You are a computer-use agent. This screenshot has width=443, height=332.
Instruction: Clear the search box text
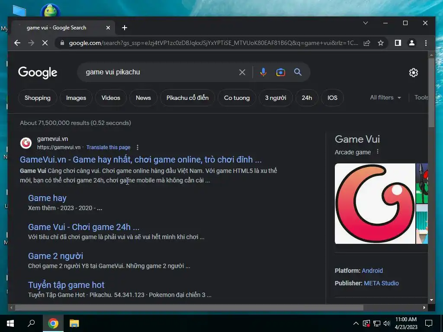[242, 72]
